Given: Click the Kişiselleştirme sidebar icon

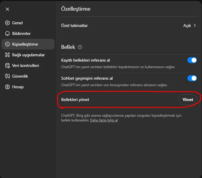Looking at the screenshot, I should (7, 44).
